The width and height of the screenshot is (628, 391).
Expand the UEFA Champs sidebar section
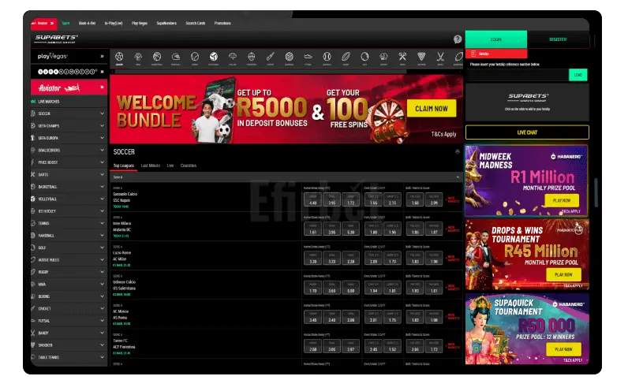click(103, 125)
